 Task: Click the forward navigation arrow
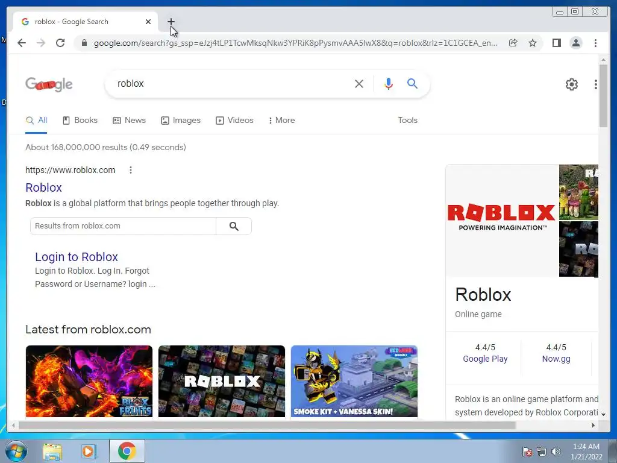point(41,43)
